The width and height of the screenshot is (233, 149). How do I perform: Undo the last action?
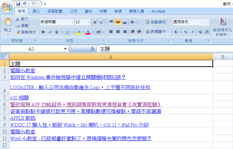coord(25,4)
